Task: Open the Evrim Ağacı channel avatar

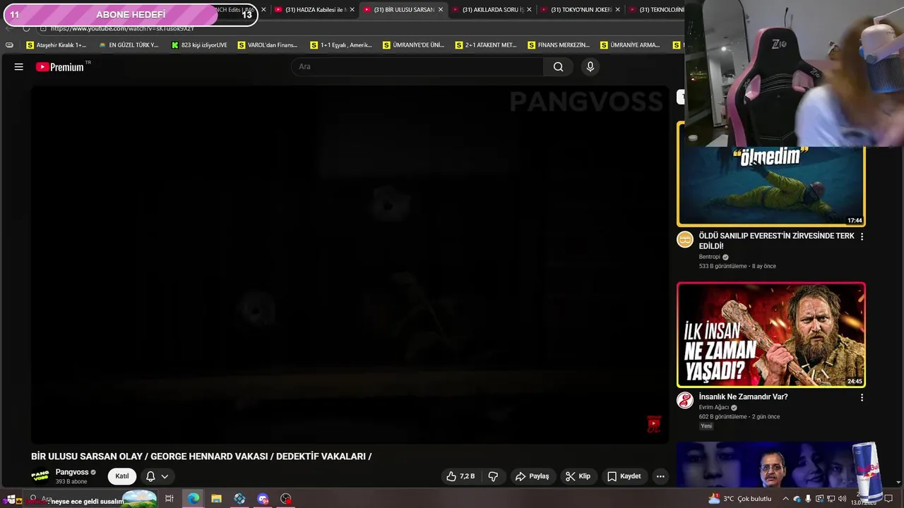Action: pos(685,401)
